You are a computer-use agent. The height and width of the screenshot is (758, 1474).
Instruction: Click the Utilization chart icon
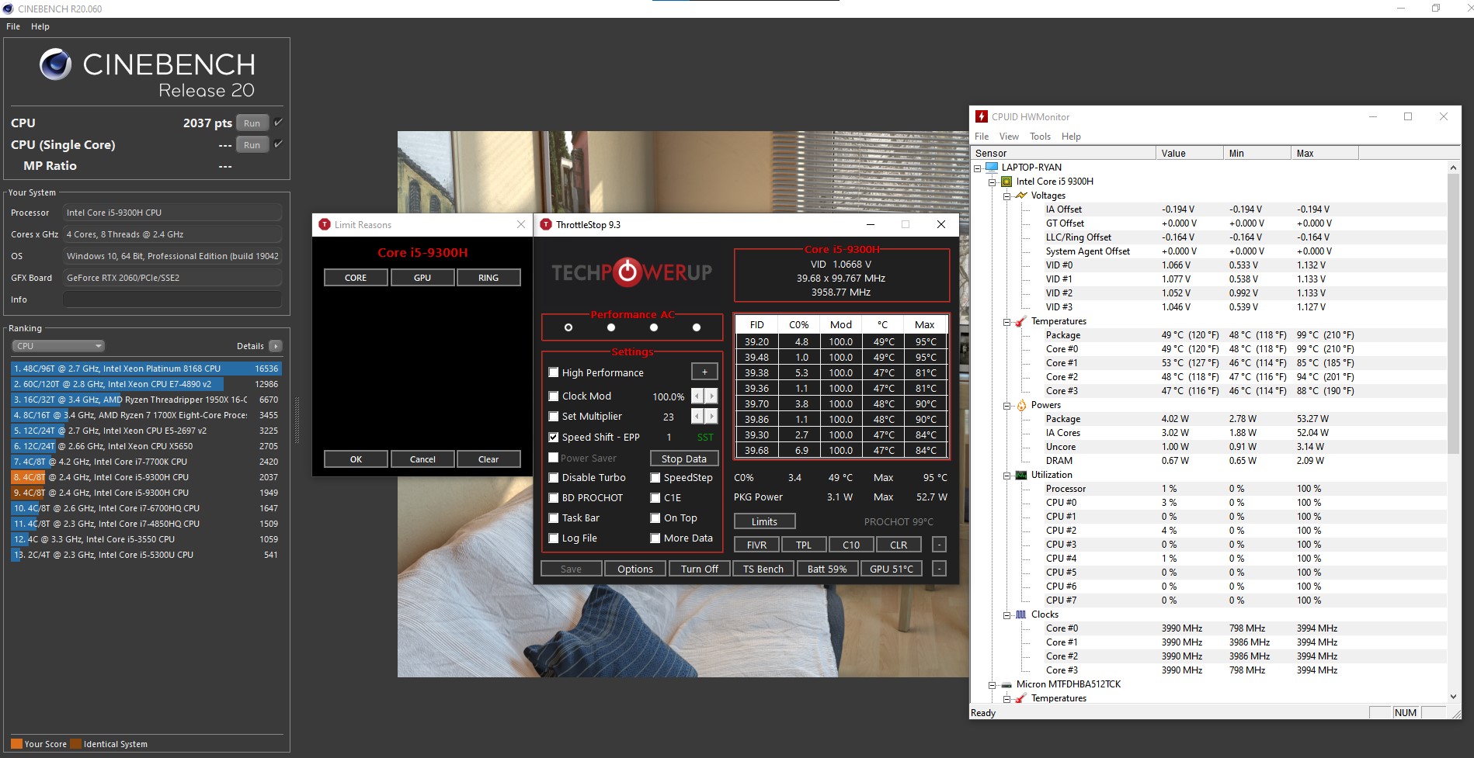point(1021,475)
